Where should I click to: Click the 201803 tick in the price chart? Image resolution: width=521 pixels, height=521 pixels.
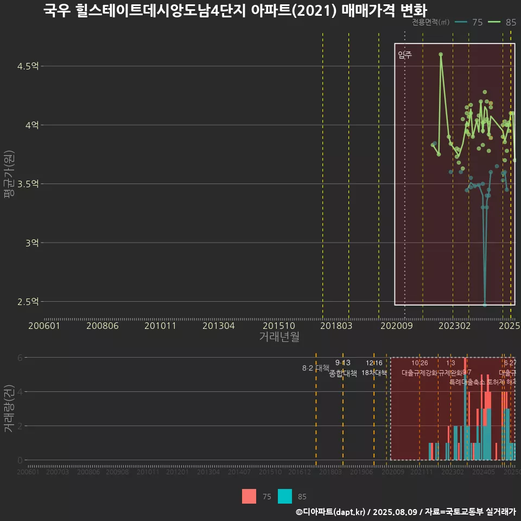(x=336, y=326)
